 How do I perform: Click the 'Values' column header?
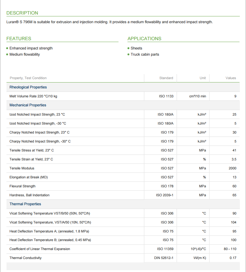point(231,78)
